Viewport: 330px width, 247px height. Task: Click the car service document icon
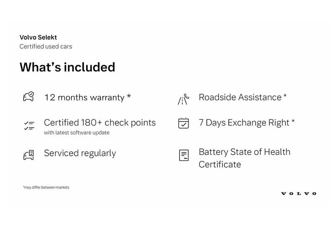point(28,155)
